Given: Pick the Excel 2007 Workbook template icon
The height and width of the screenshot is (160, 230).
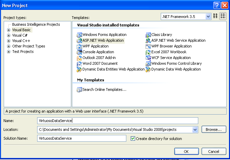Looking at the screenshot, I should [148, 52].
